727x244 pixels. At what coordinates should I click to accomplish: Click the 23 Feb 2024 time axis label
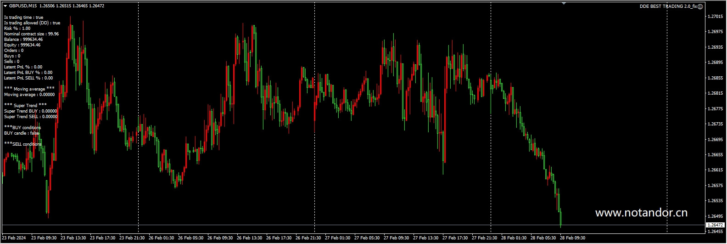[x=14, y=238]
